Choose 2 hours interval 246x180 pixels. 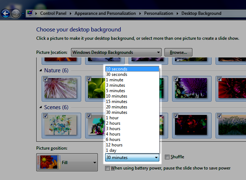132,123
